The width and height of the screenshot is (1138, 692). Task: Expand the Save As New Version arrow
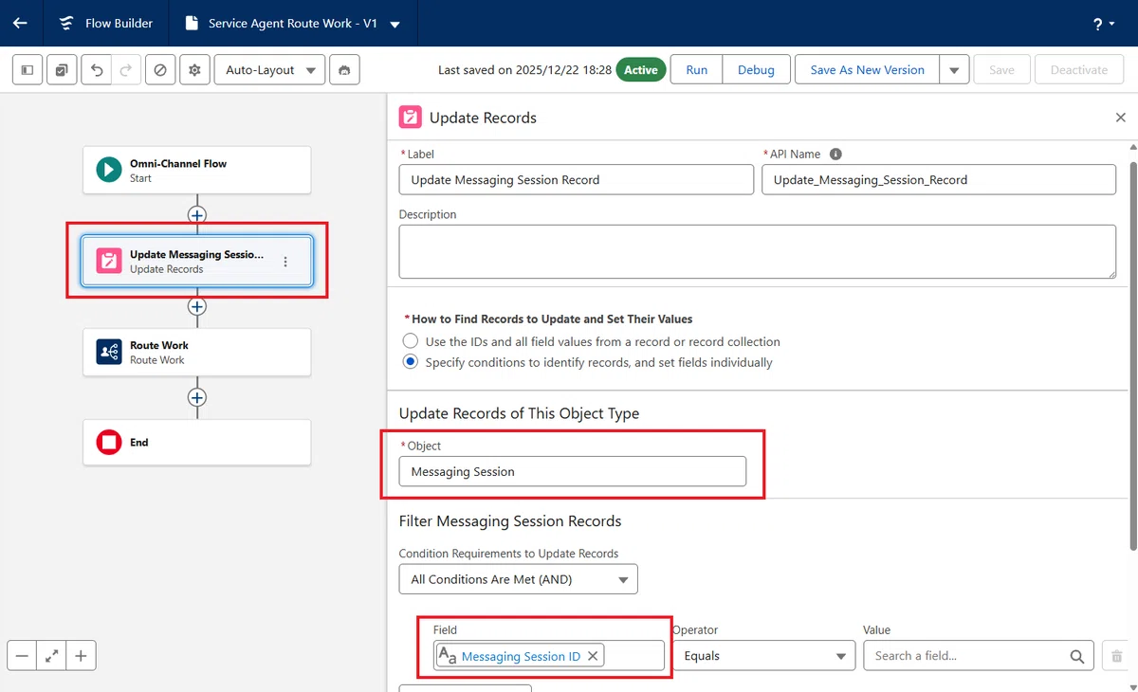(x=954, y=70)
